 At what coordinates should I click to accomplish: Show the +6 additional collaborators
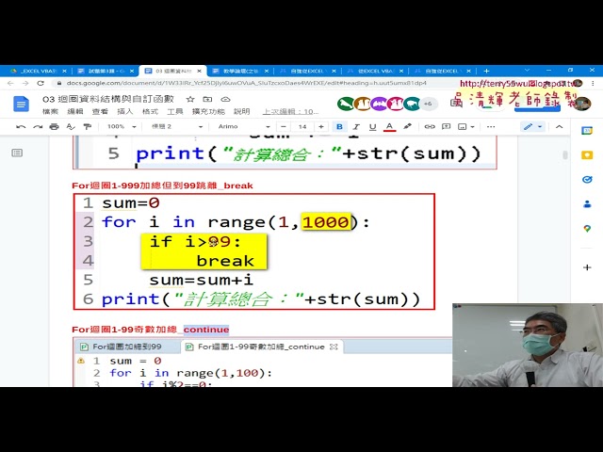tap(428, 104)
